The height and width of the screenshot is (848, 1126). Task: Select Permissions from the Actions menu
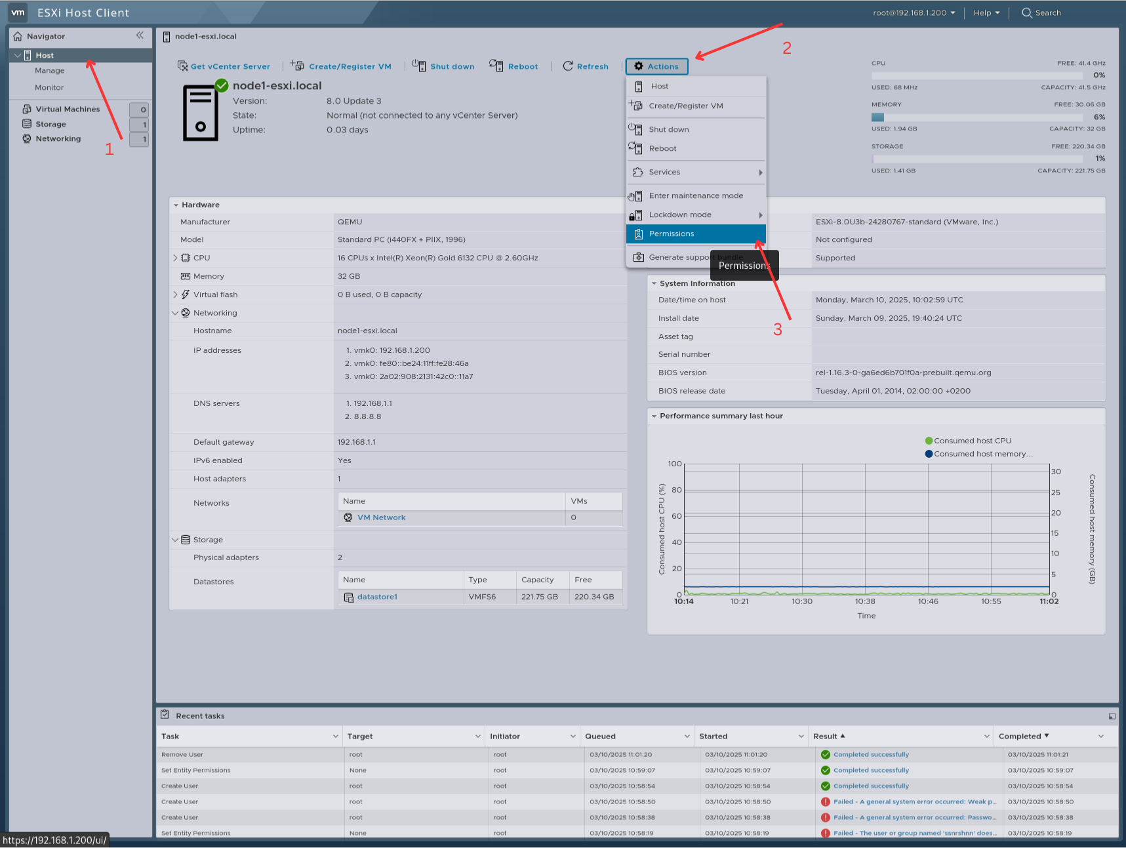pyautogui.click(x=671, y=233)
